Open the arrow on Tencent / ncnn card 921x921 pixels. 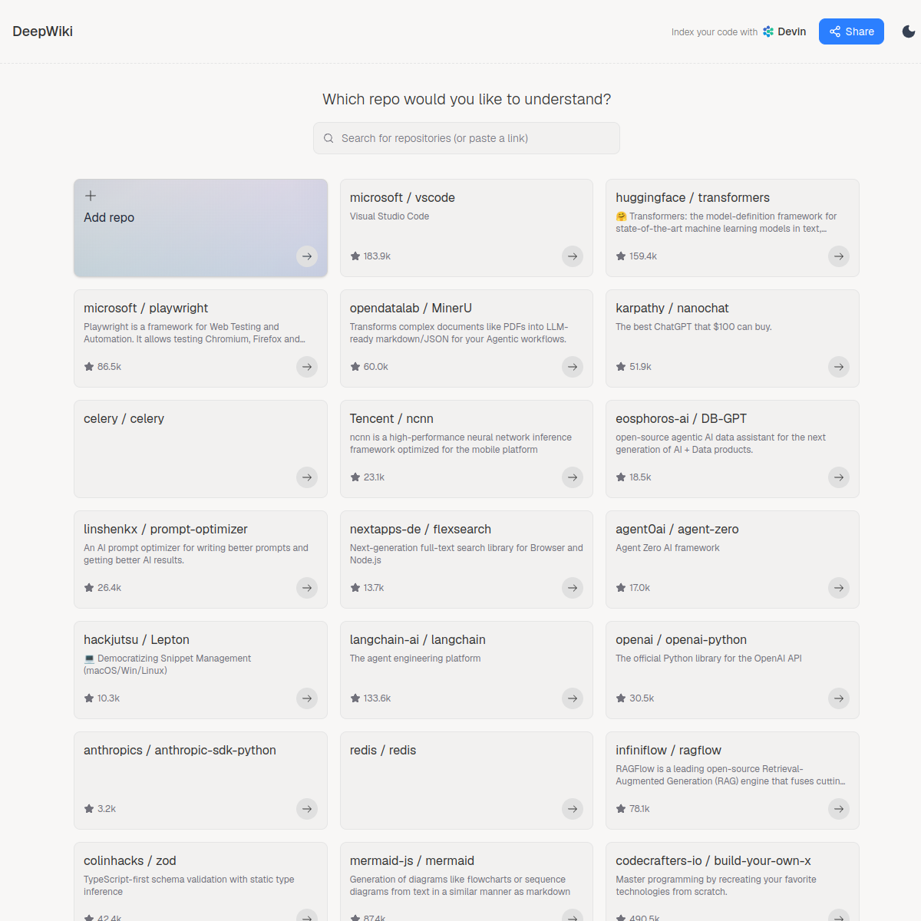[x=573, y=477]
